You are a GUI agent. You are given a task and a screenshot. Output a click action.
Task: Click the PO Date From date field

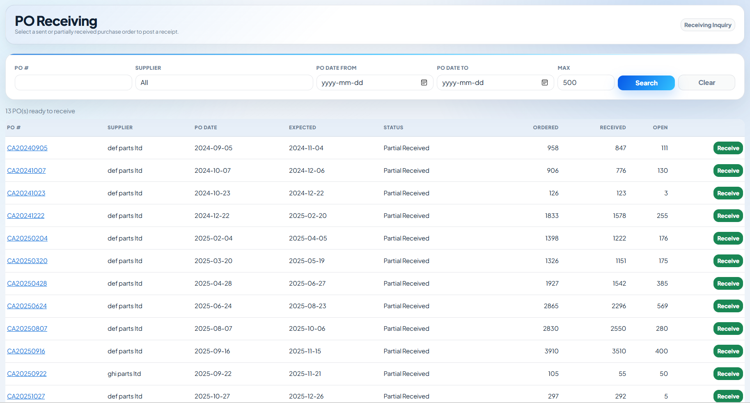[375, 82]
